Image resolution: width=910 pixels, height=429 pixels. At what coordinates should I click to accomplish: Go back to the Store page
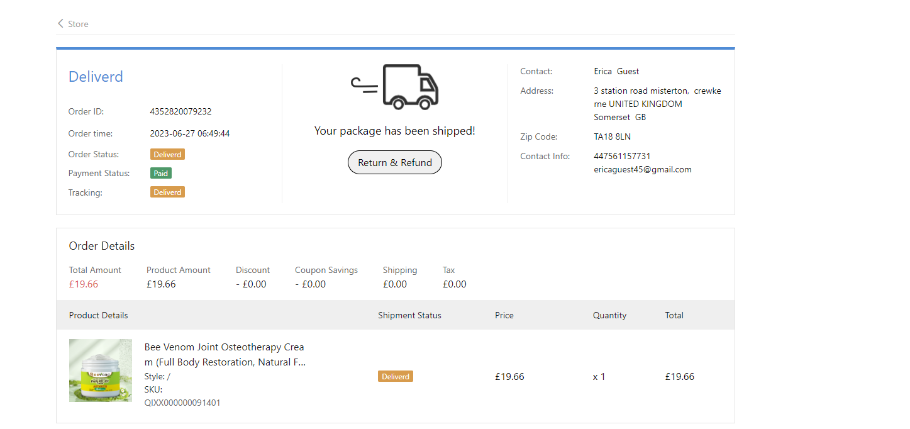tap(78, 24)
